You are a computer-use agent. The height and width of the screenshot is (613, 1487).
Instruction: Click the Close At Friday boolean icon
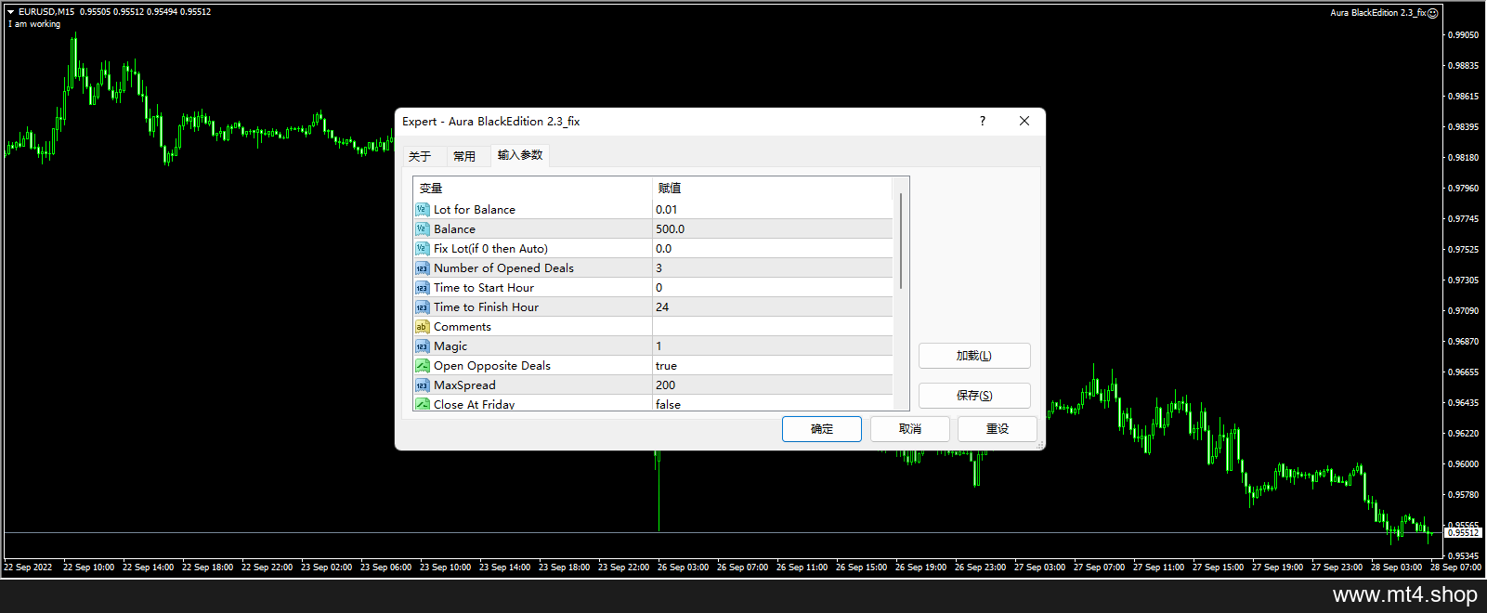pyautogui.click(x=422, y=404)
